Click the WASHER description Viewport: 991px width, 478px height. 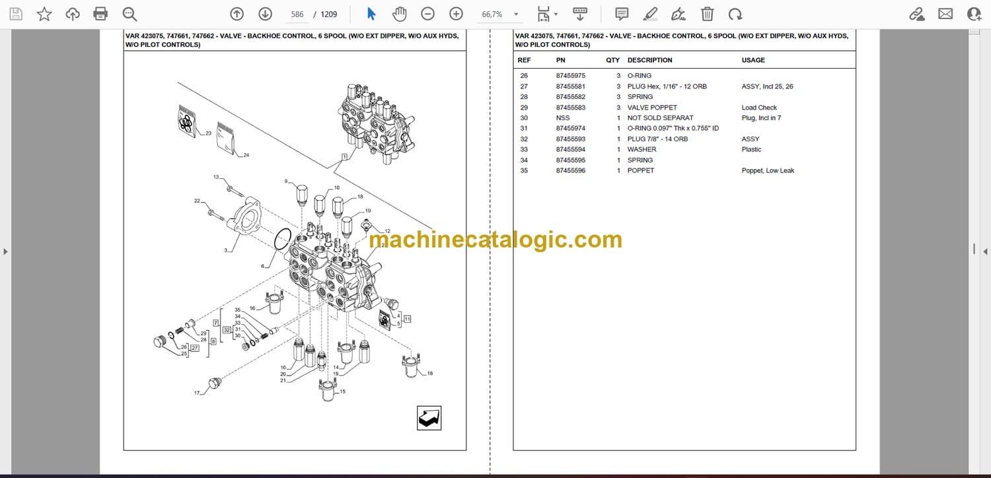point(641,149)
